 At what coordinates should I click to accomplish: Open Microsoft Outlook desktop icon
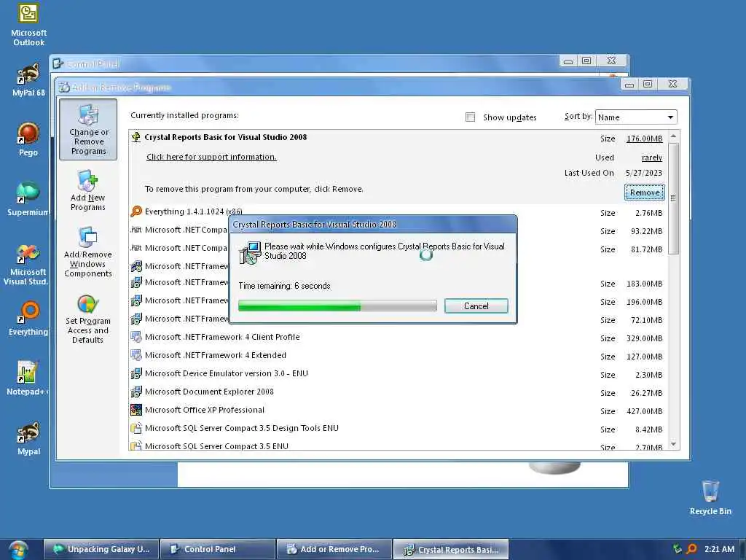(x=28, y=24)
